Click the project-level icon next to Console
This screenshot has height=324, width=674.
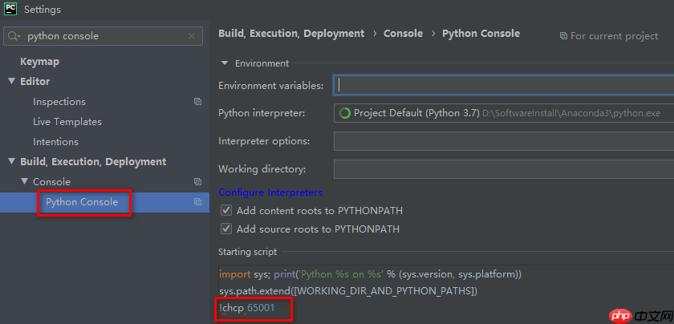[x=197, y=182]
